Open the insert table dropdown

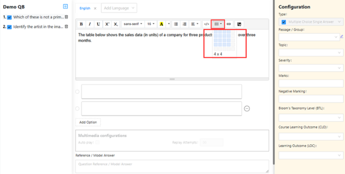click(x=218, y=24)
